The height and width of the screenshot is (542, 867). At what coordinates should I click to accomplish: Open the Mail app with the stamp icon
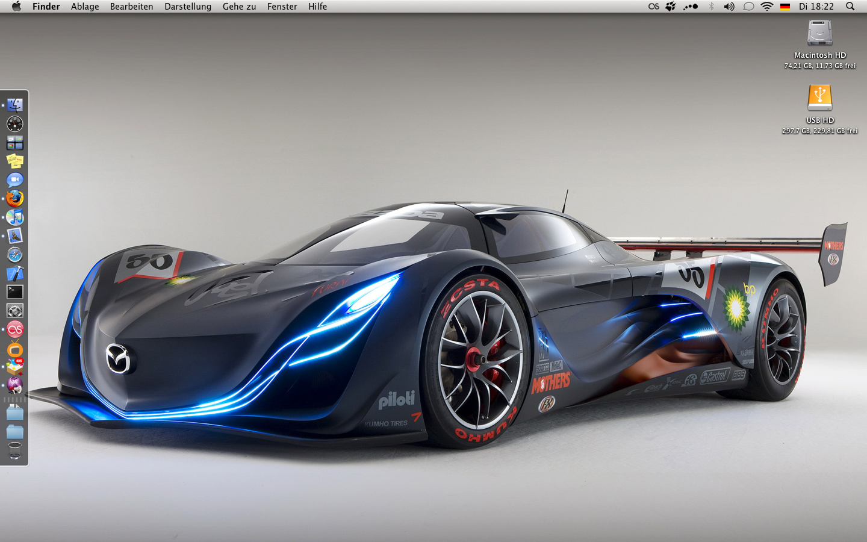(x=14, y=235)
